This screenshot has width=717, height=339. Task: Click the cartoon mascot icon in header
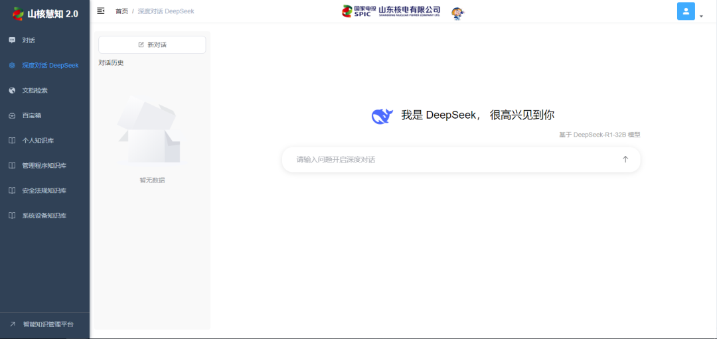[457, 14]
